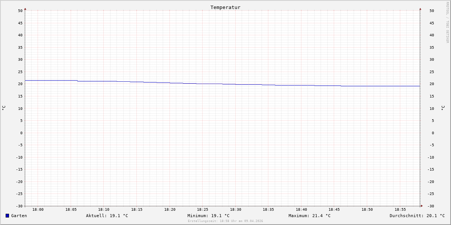The width and height of the screenshot is (451, 225).
Task: Choose the 18:35 time axis label
Action: [x=268, y=209]
